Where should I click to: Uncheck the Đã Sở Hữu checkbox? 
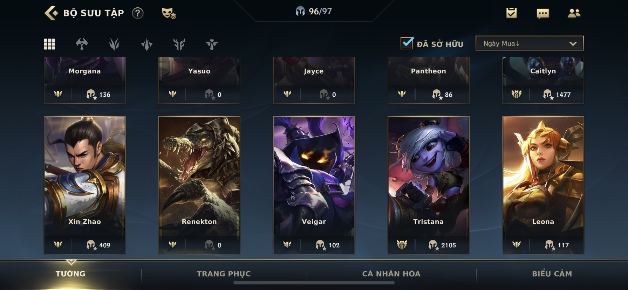click(407, 43)
